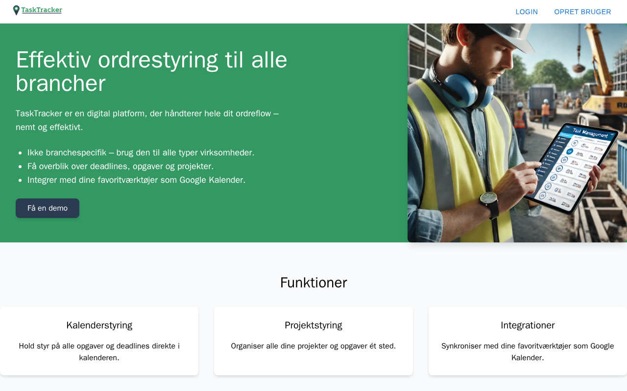Open the TaskTracker logo text link
Screen dimensions: 627x391
(42, 10)
